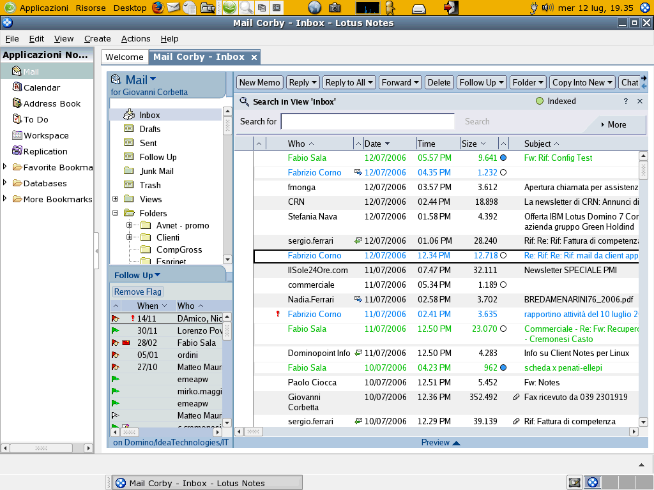Expand the Views tree node
The height and width of the screenshot is (490, 654).
click(x=116, y=199)
